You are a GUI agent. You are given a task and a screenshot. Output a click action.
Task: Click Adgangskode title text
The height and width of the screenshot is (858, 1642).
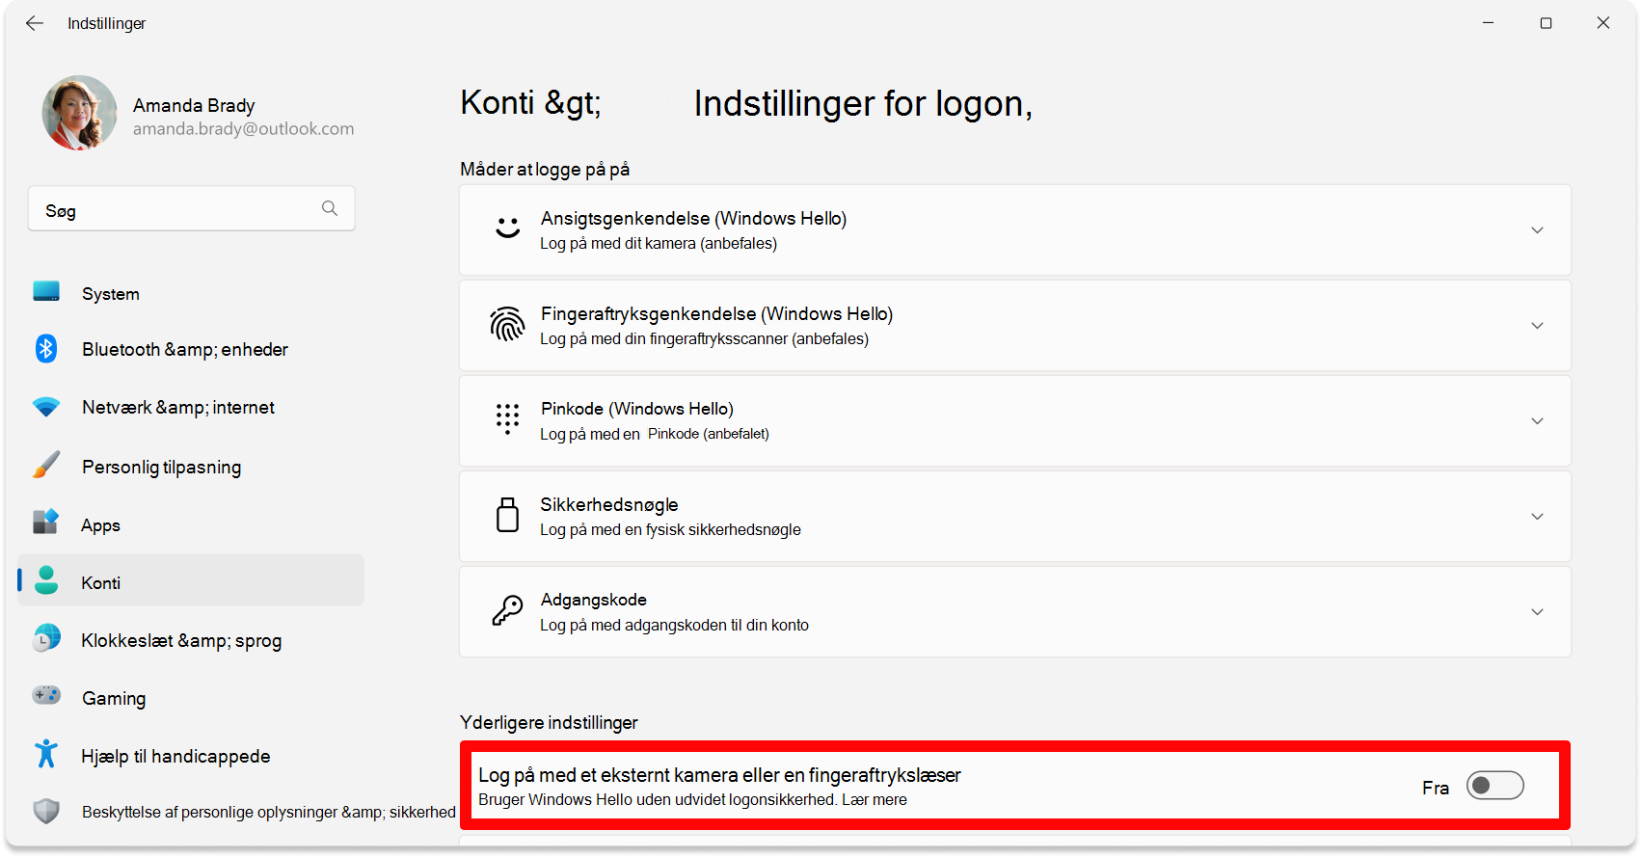tap(593, 600)
